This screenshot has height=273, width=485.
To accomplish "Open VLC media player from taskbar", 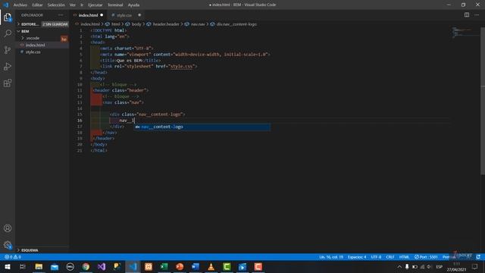I will pyautogui.click(x=211, y=266).
